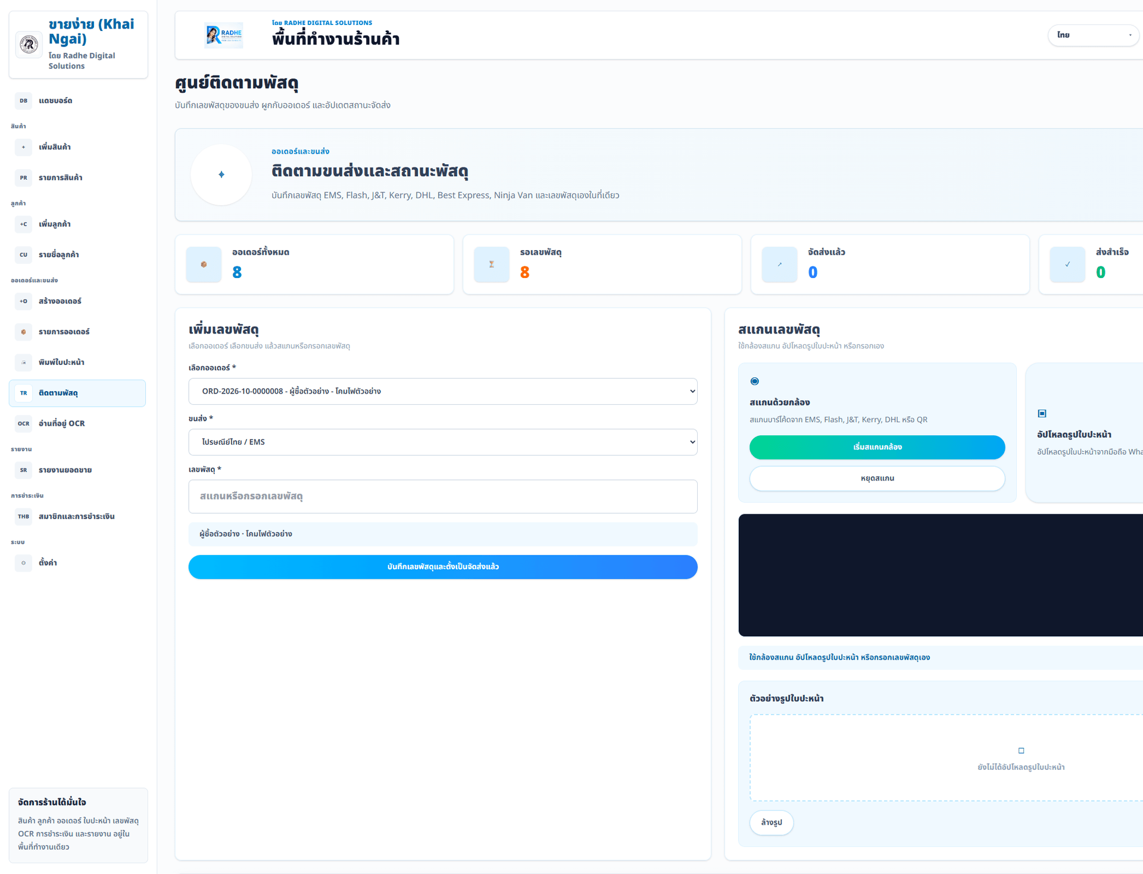Open สมาชิกและการชำระเงิน menu item

(77, 516)
